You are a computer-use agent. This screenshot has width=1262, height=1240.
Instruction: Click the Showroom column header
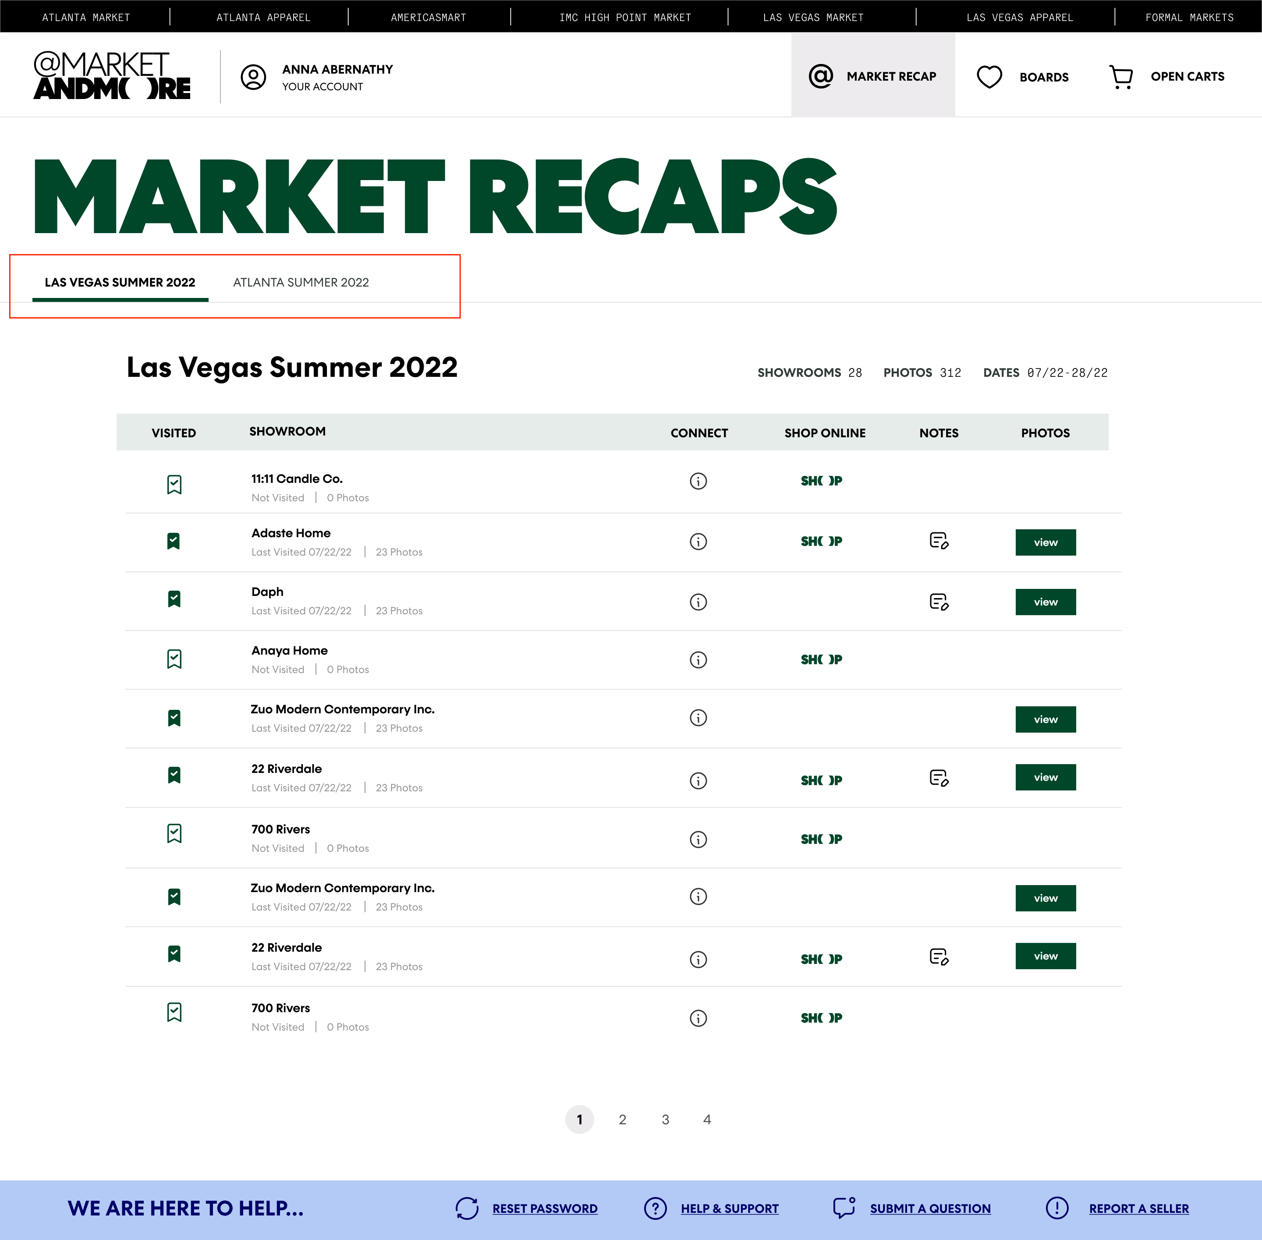pos(287,432)
